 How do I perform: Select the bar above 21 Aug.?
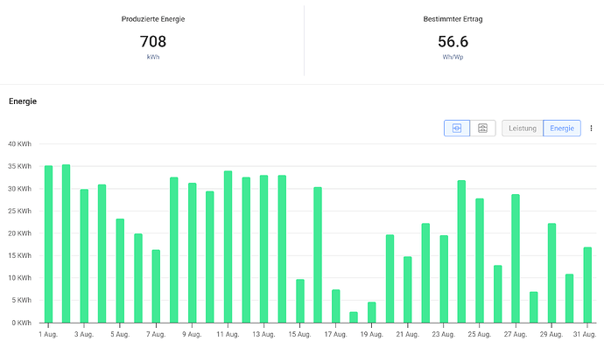click(408, 289)
